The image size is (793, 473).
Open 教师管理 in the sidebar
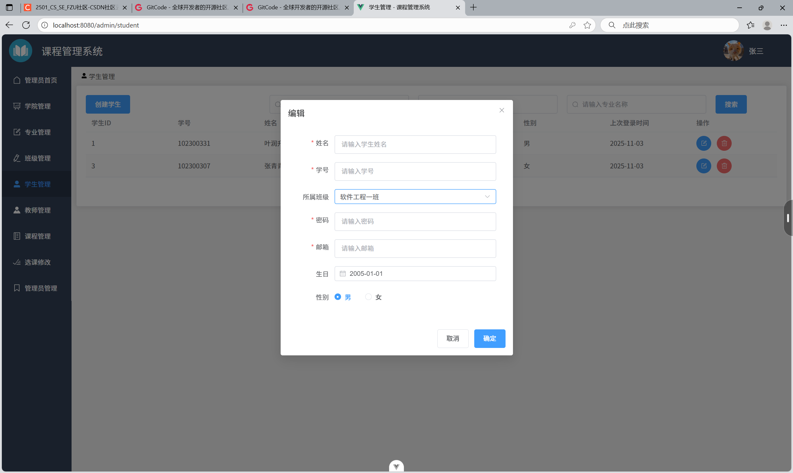pyautogui.click(x=37, y=210)
